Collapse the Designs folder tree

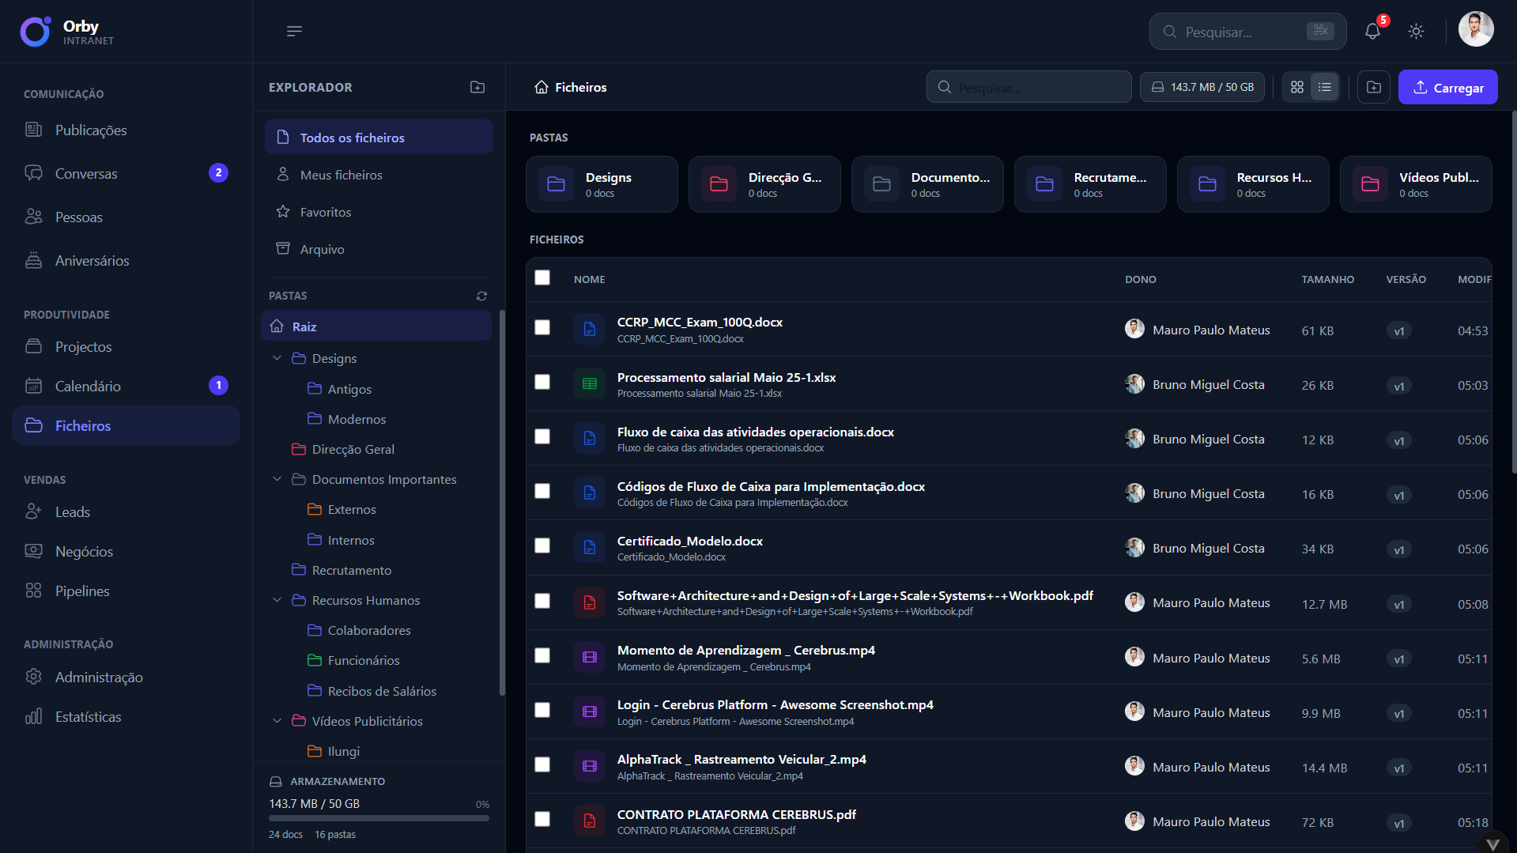pyautogui.click(x=277, y=358)
